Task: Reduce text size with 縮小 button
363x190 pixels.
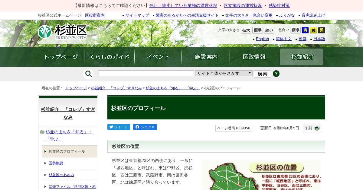Action: coord(269,30)
